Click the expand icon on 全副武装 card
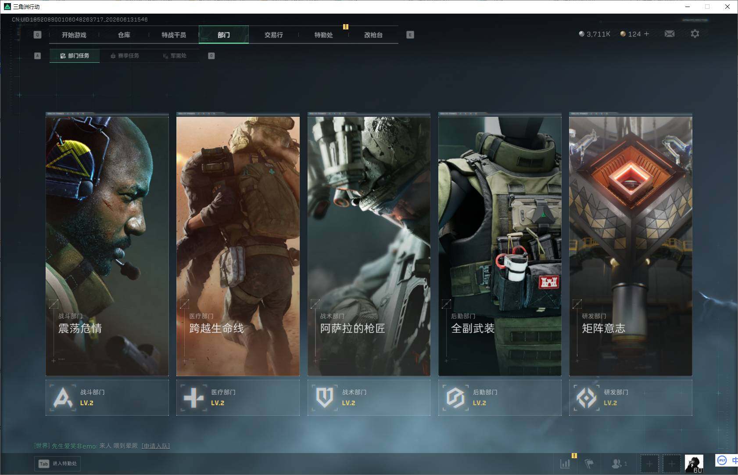Viewport: 738px width, 475px height. (446, 304)
